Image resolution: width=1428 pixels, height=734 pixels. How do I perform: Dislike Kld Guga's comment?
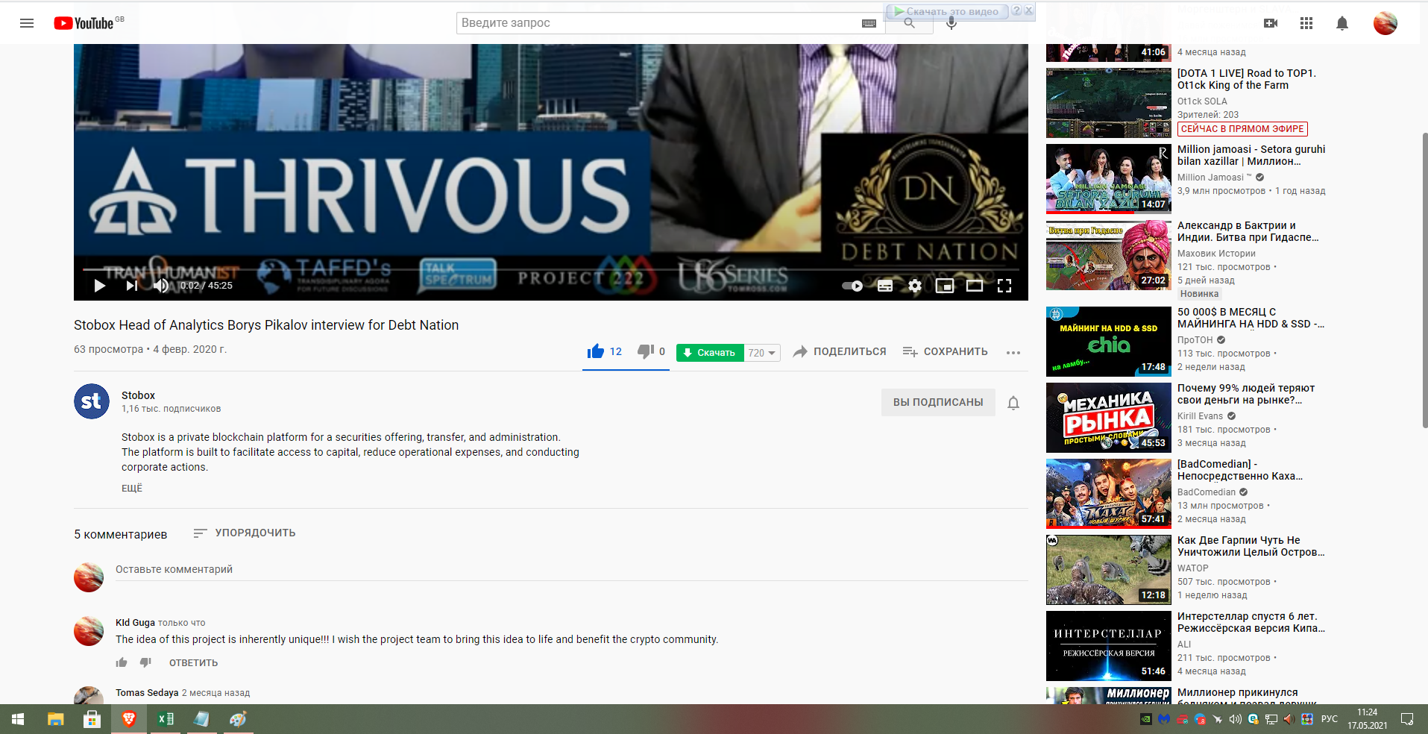pyautogui.click(x=145, y=662)
